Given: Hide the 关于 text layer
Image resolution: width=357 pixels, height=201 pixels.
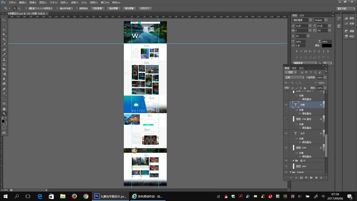Looking at the screenshot, I should 286,134.
